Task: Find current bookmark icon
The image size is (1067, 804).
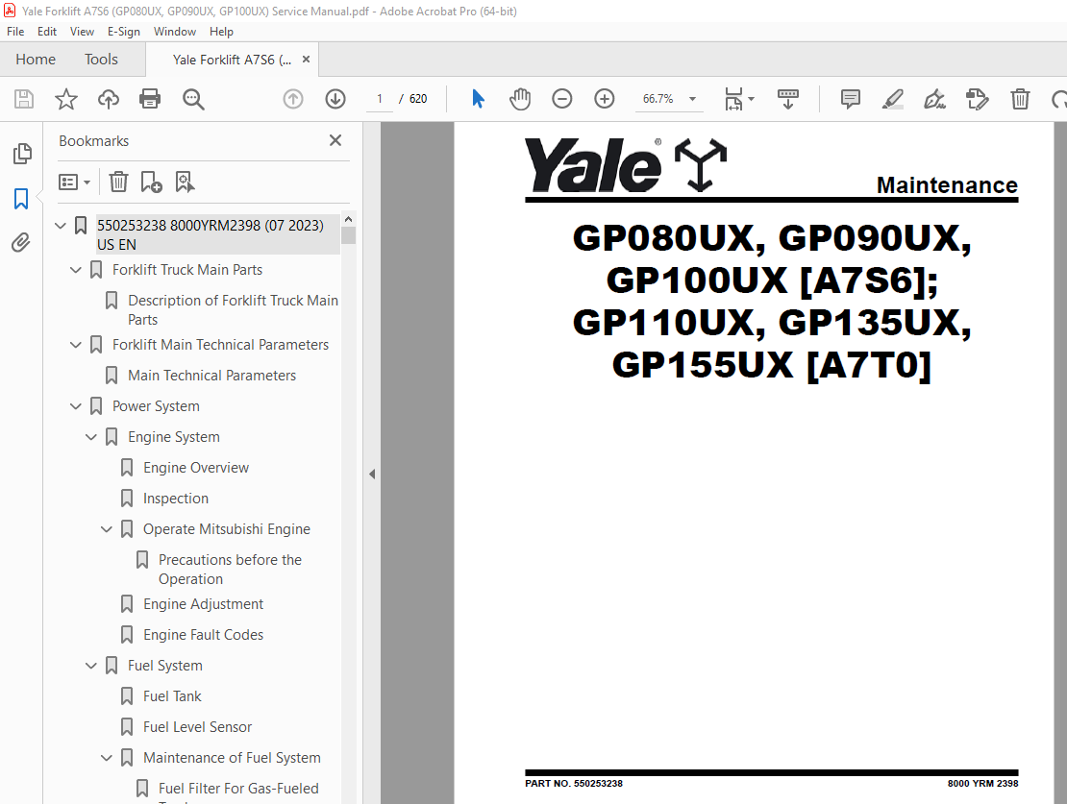Action: click(185, 183)
